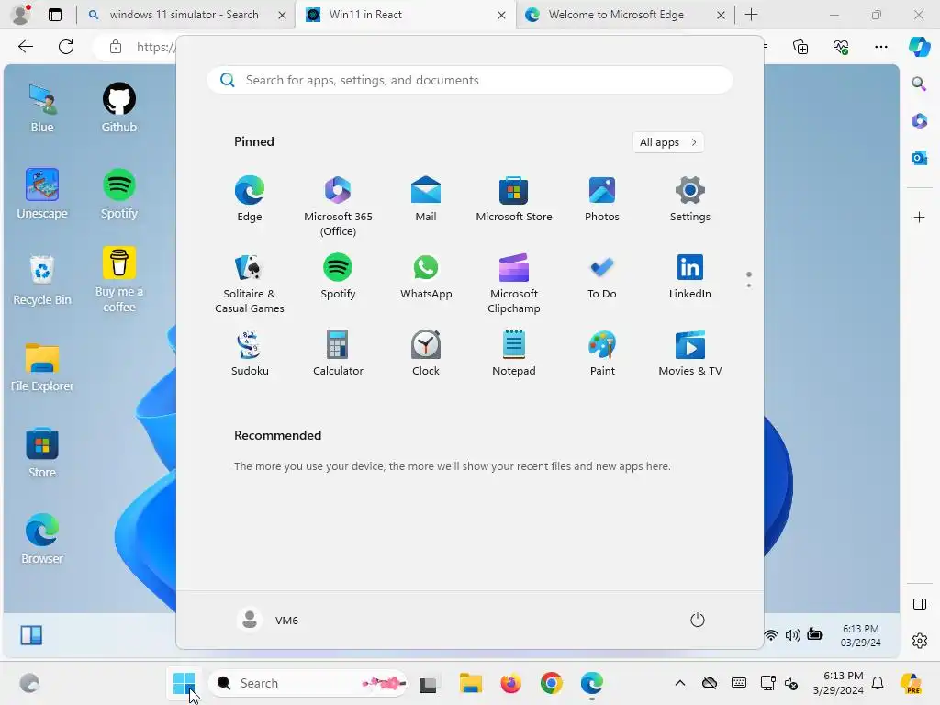This screenshot has width=940, height=705.
Task: Show hidden system tray icons
Action: [x=680, y=683]
